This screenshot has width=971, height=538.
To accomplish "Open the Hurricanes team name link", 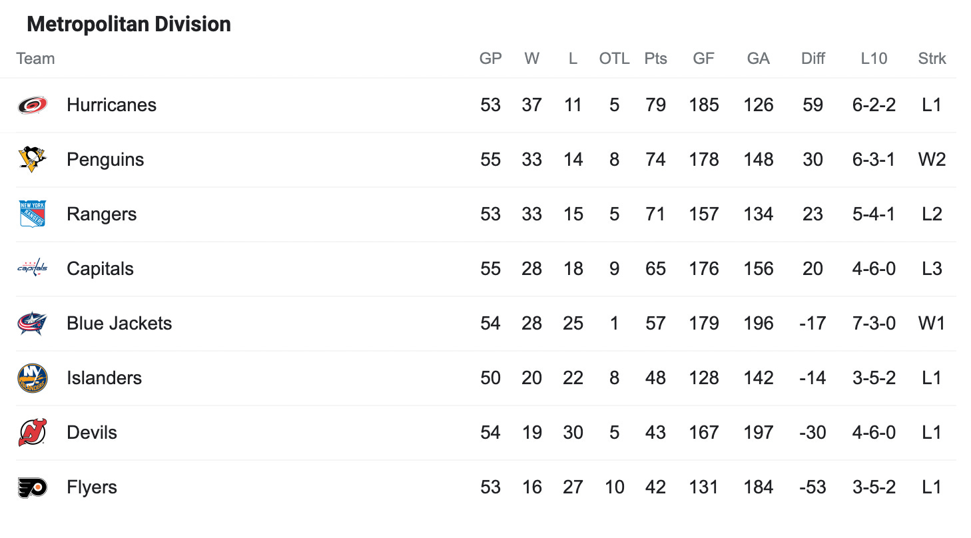I will 112,105.
